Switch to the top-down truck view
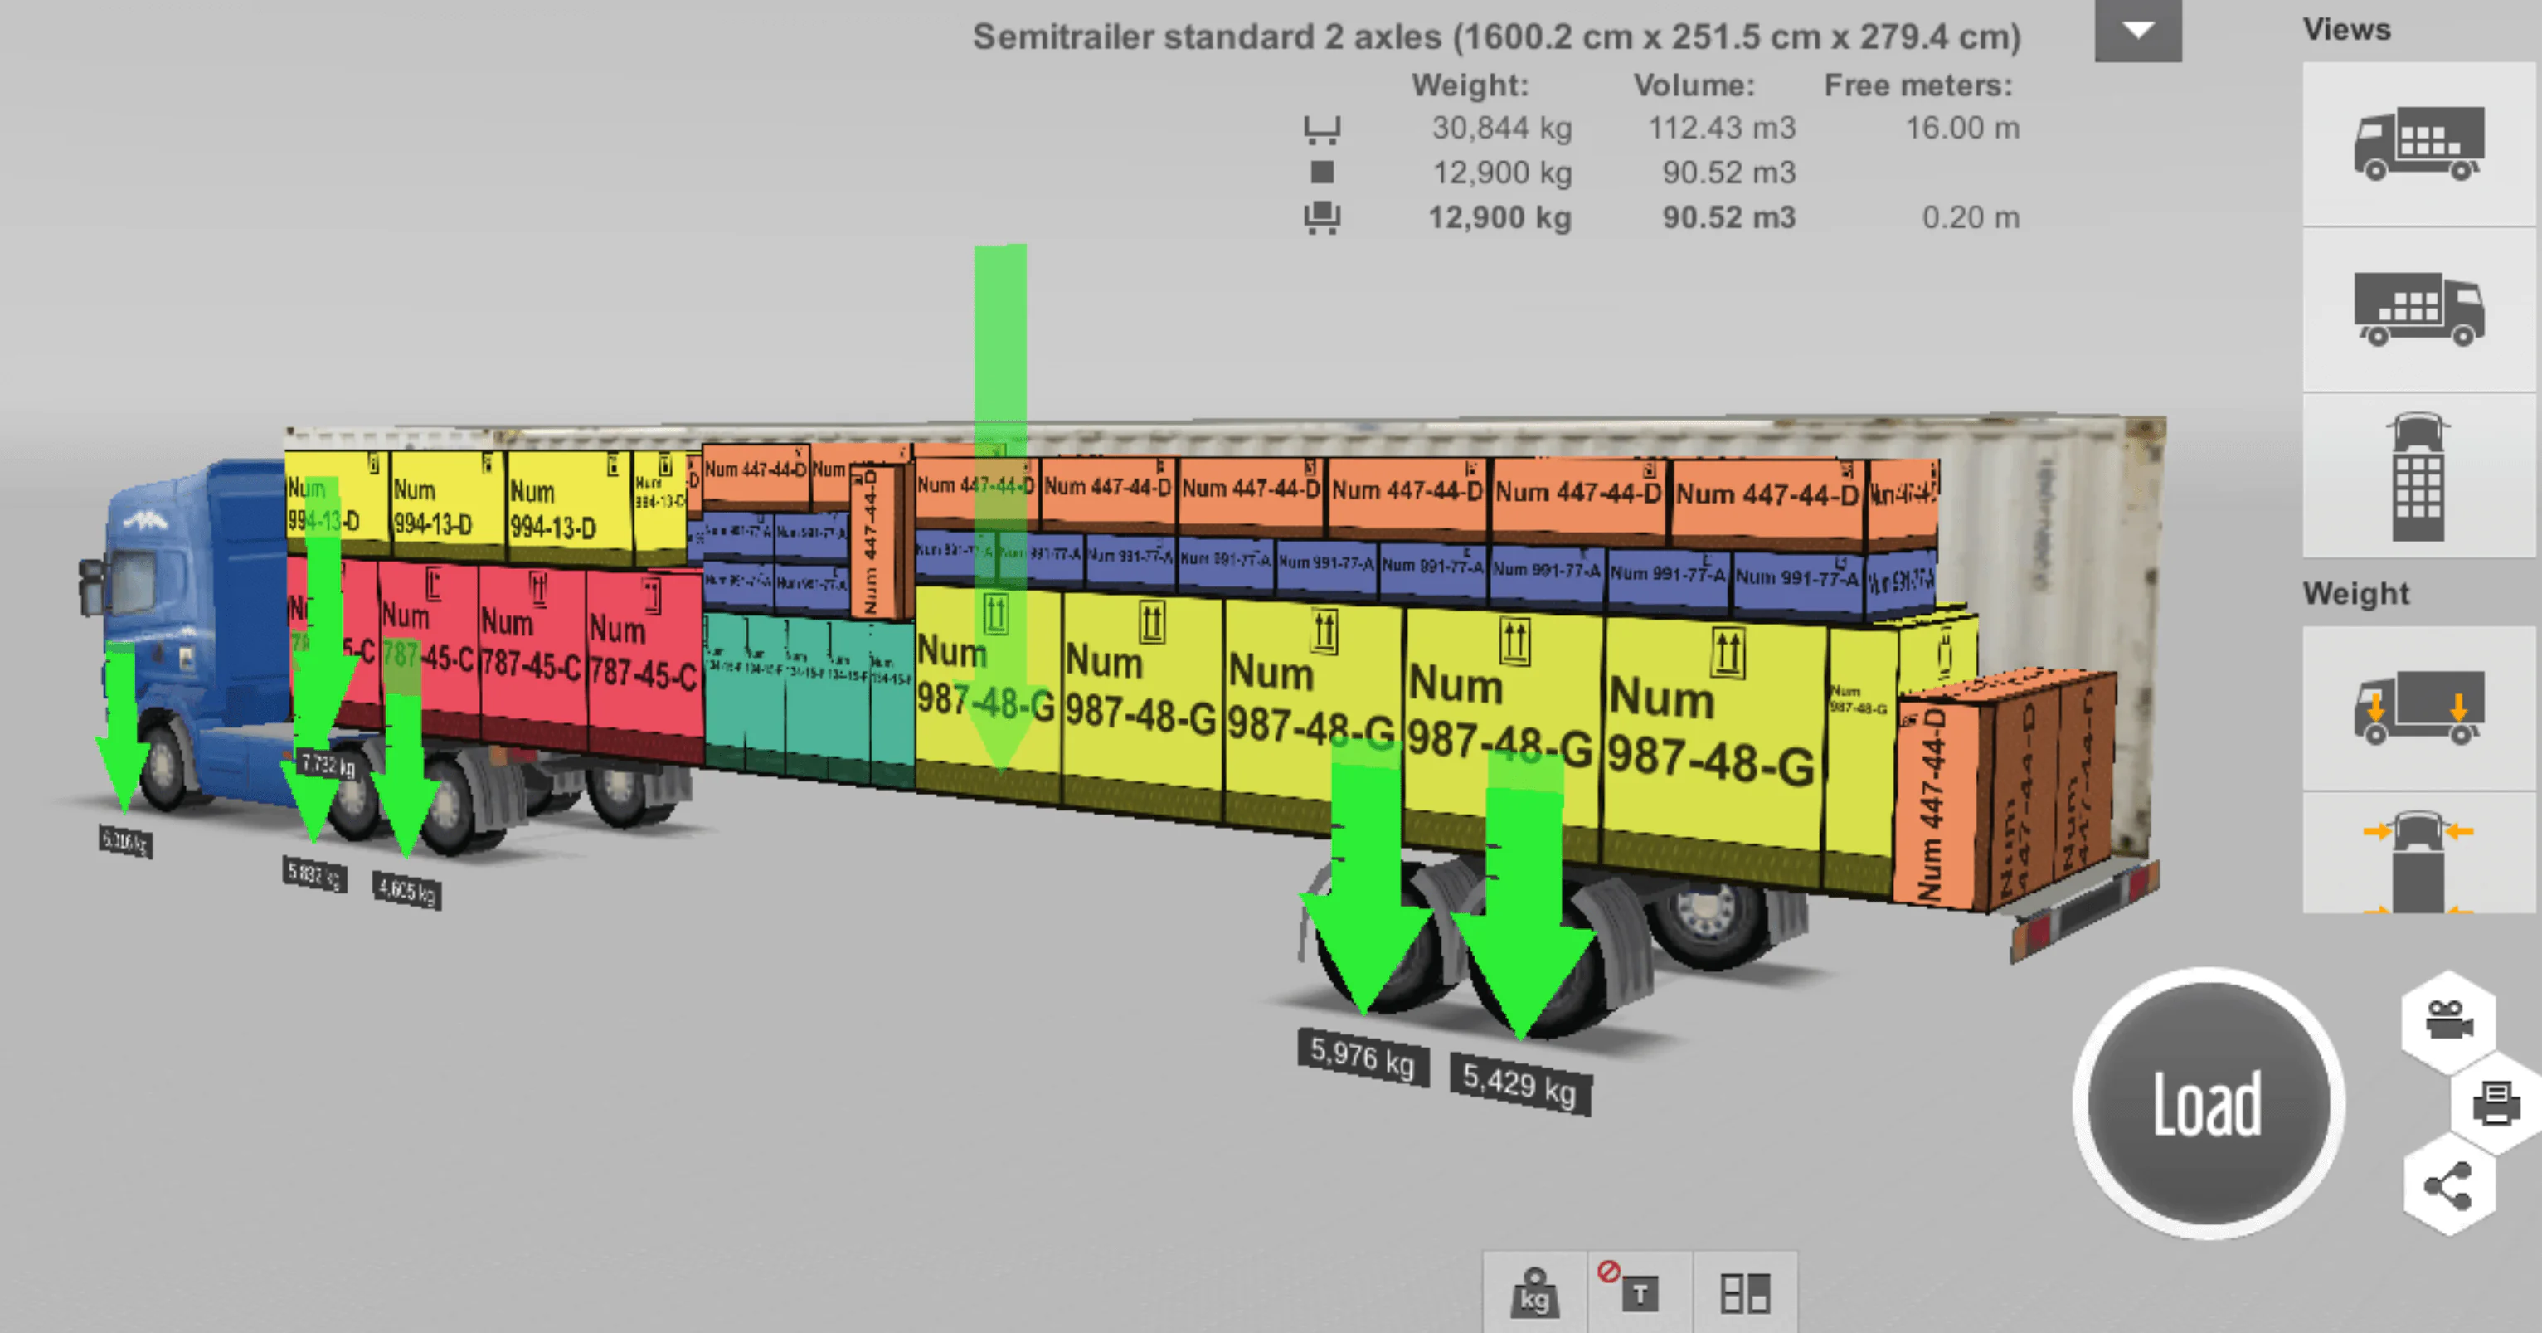The height and width of the screenshot is (1333, 2542). 2418,475
